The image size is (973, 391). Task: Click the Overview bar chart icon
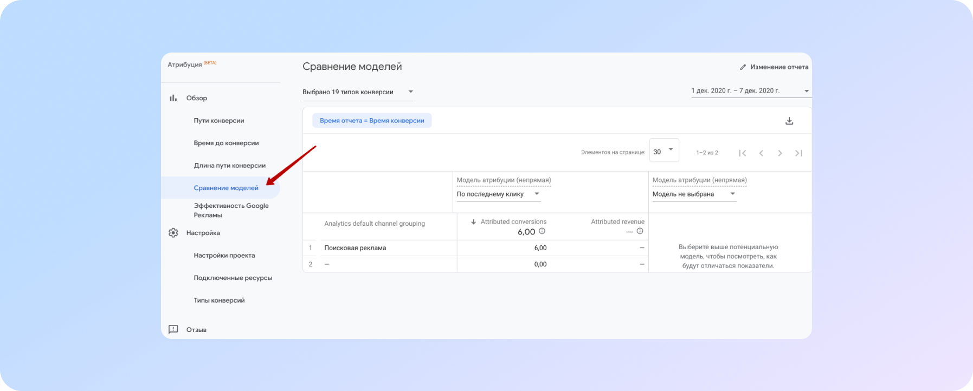click(173, 98)
